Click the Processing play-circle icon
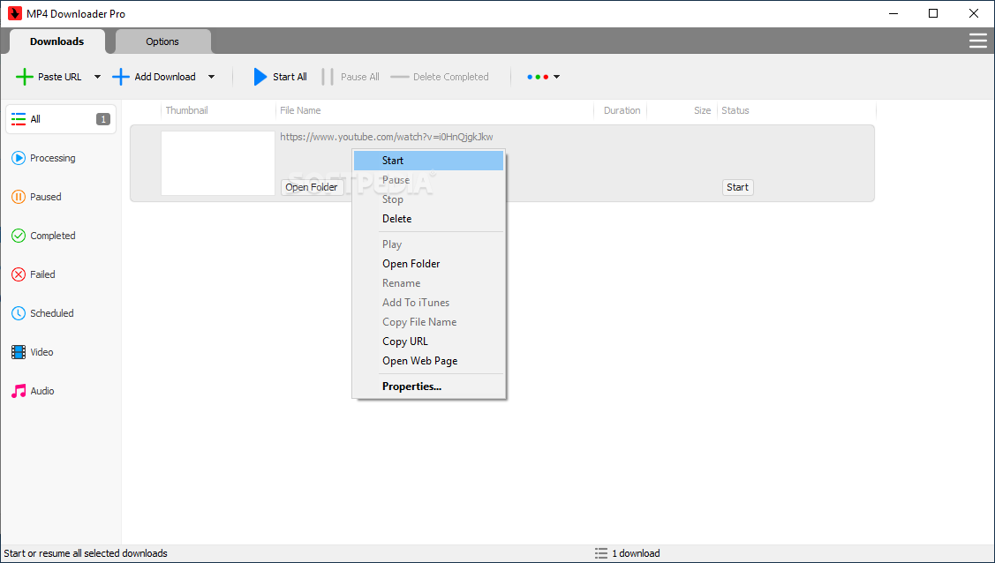Screen dimensions: 995x563 point(19,158)
